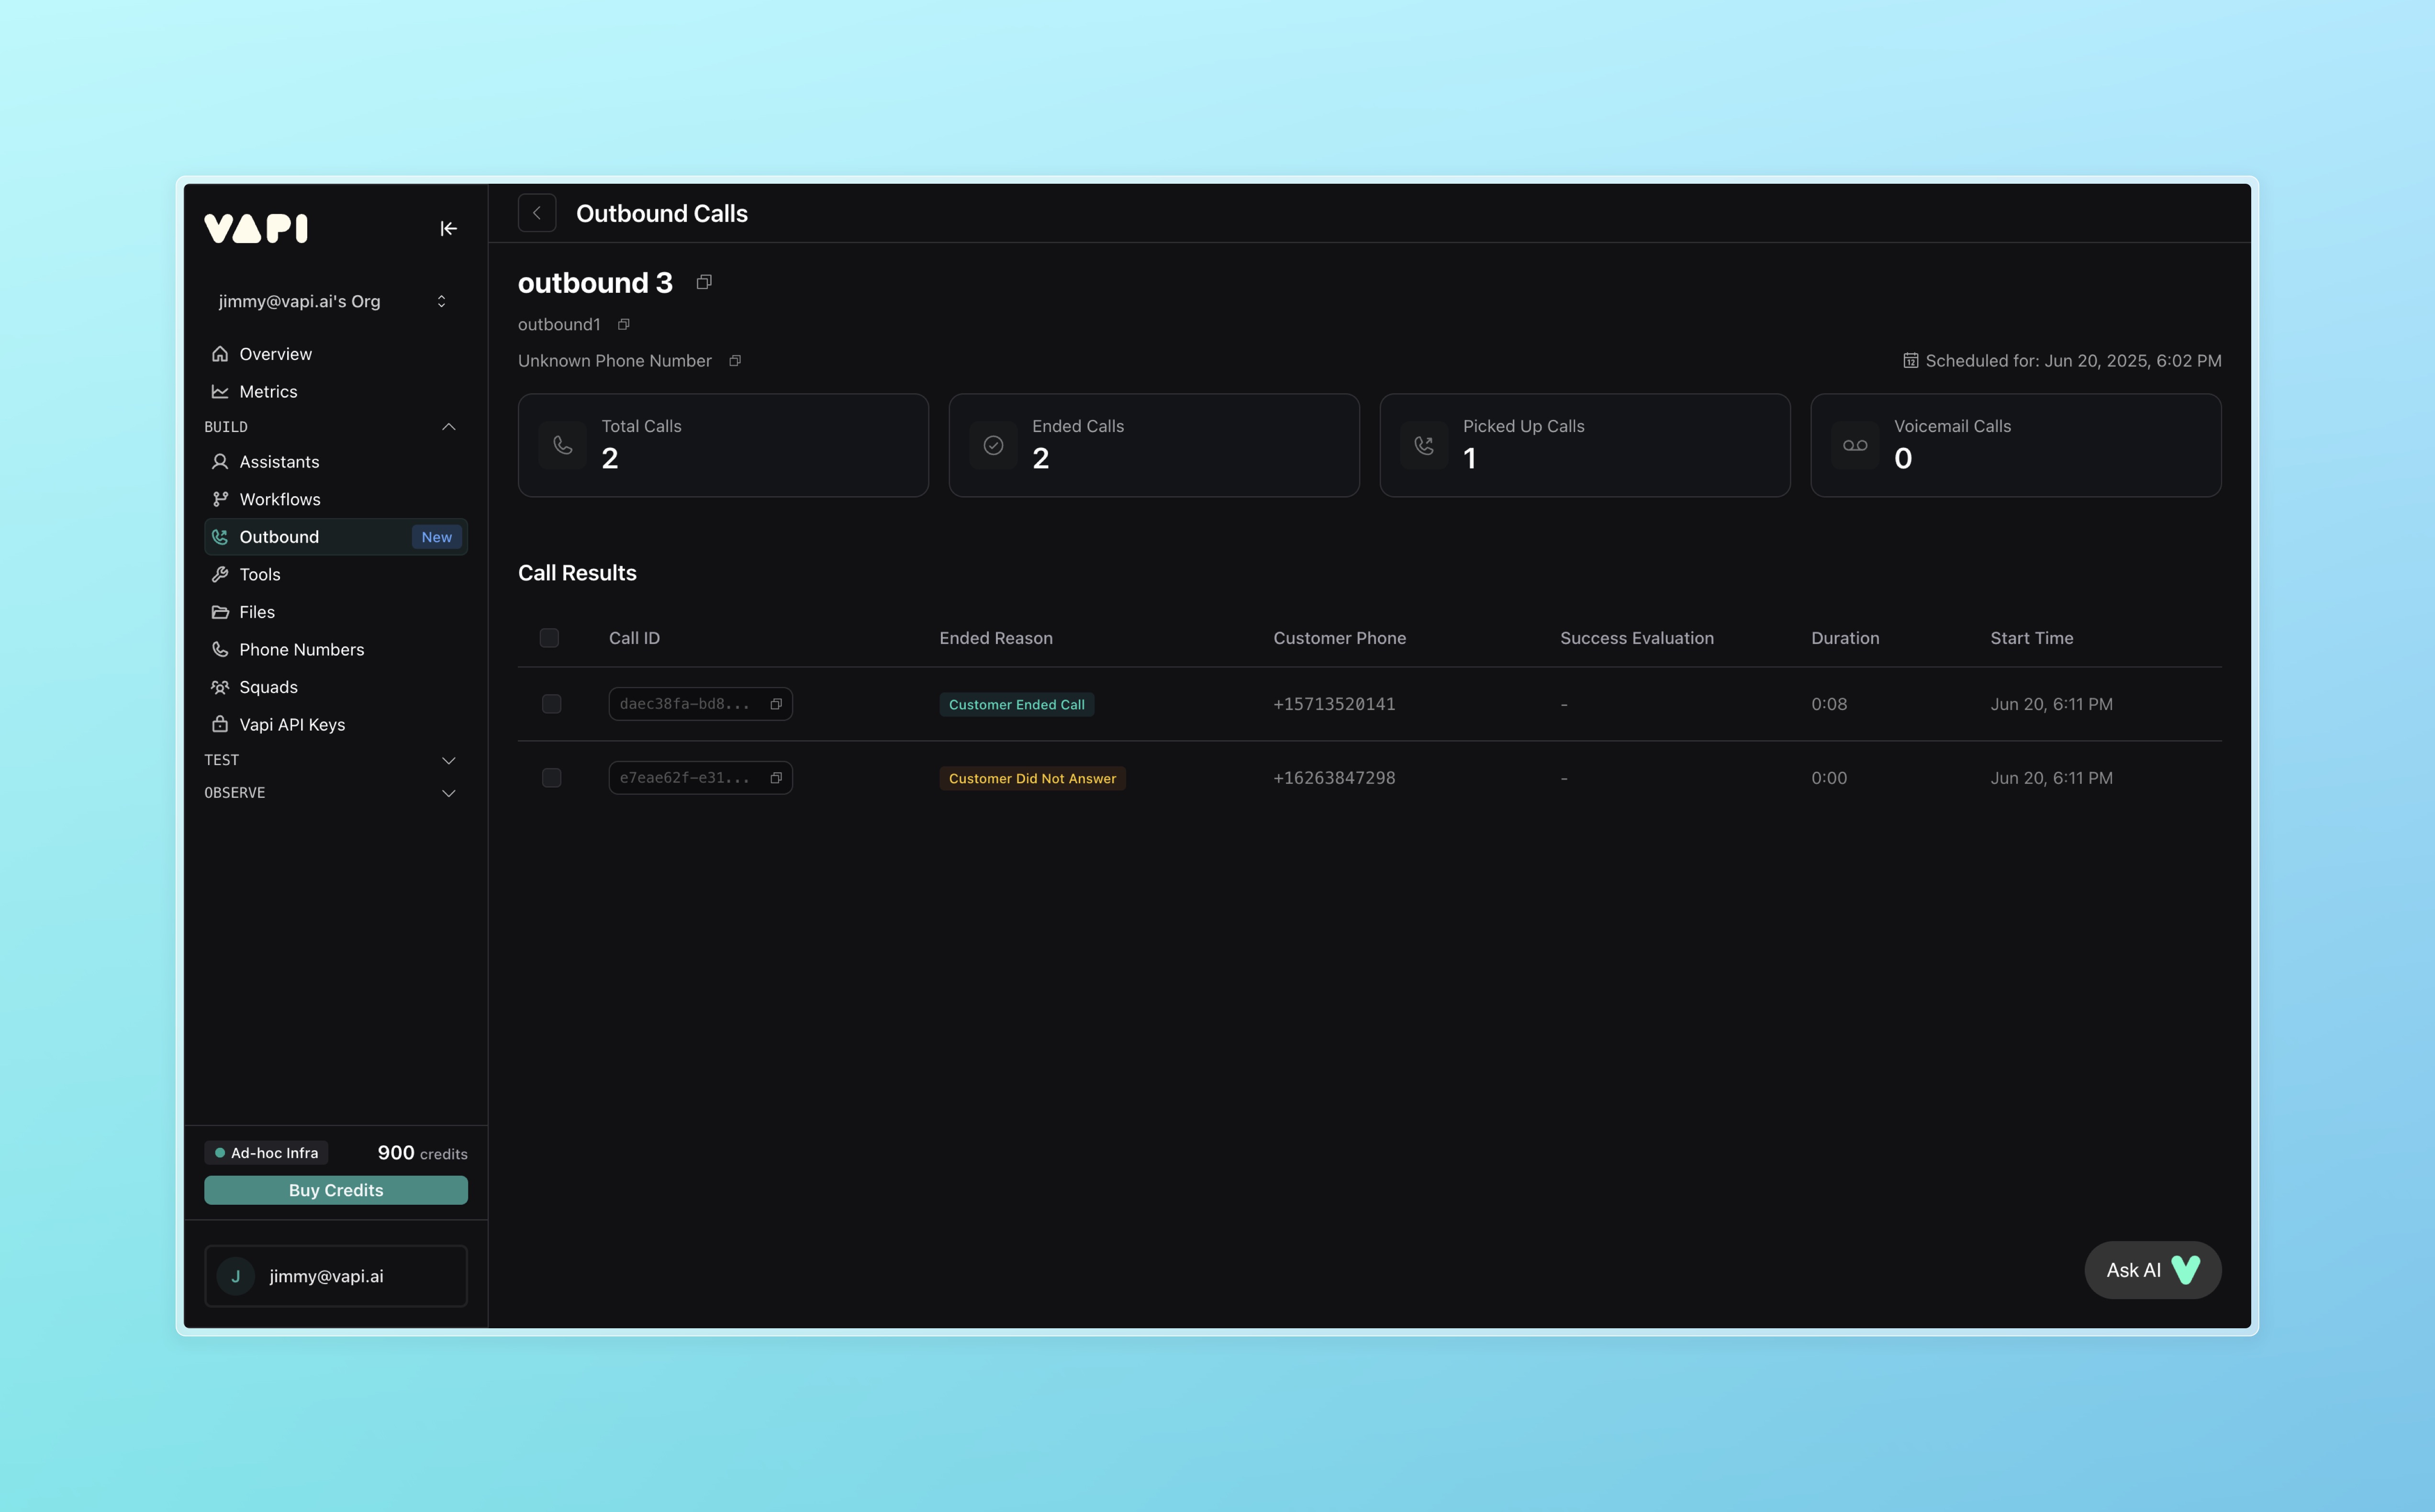Copy the outbound1 assistant name
Image resolution: width=2435 pixels, height=1512 pixels.
click(623, 324)
